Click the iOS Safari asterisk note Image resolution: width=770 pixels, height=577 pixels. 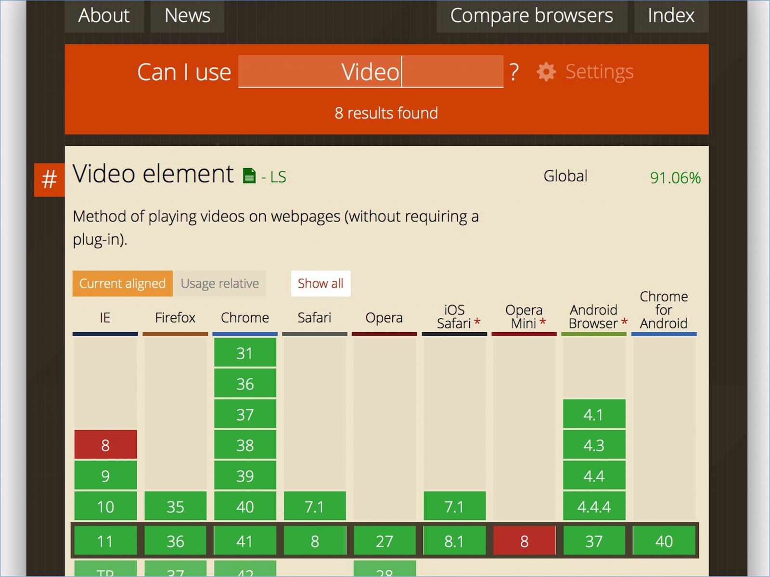477,322
